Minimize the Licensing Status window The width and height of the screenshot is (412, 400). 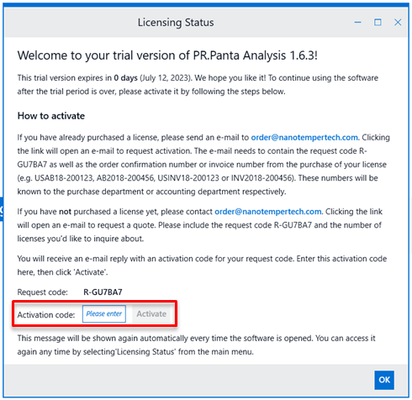point(357,23)
